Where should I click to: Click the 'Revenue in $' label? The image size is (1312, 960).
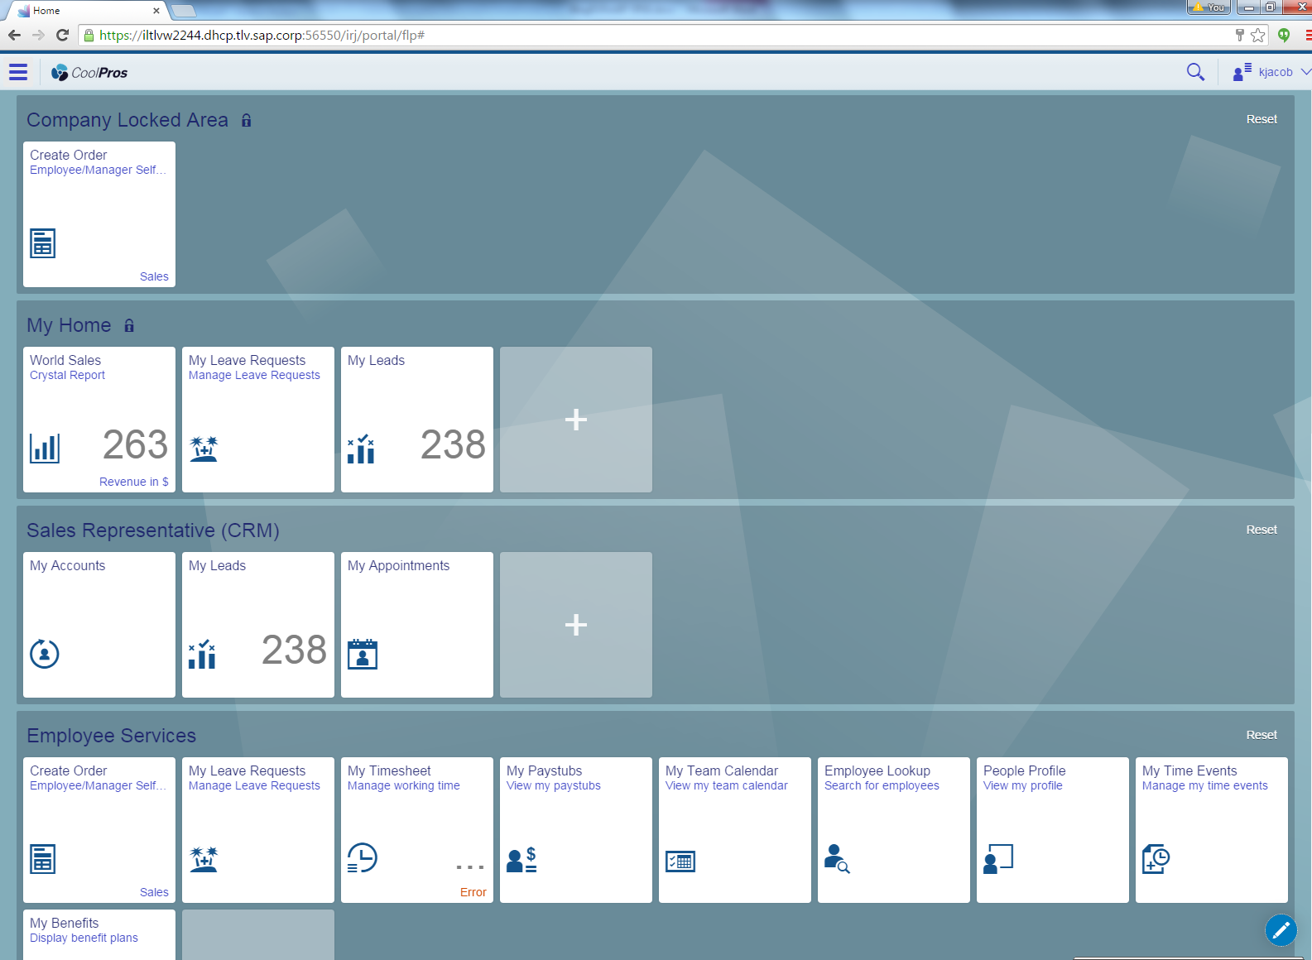134,482
